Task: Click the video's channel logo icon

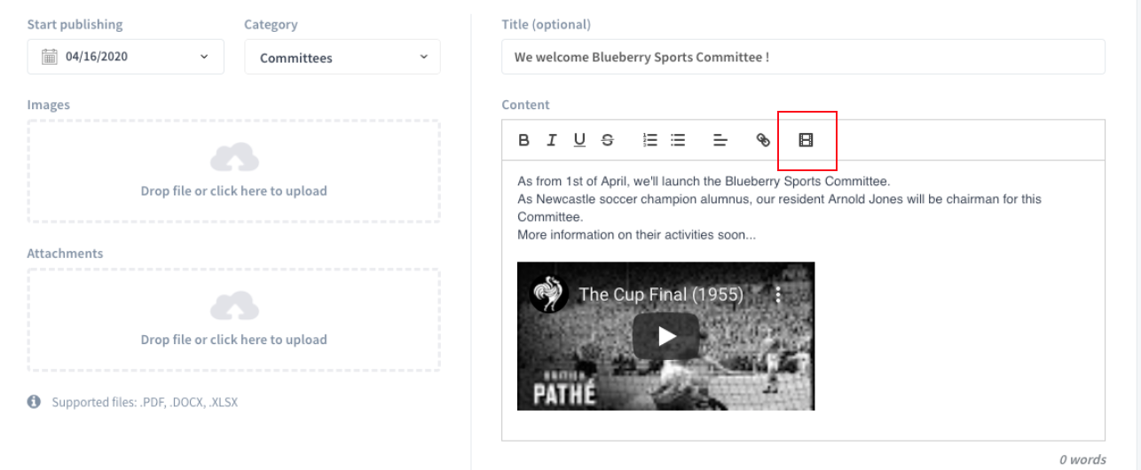Action: [549, 294]
